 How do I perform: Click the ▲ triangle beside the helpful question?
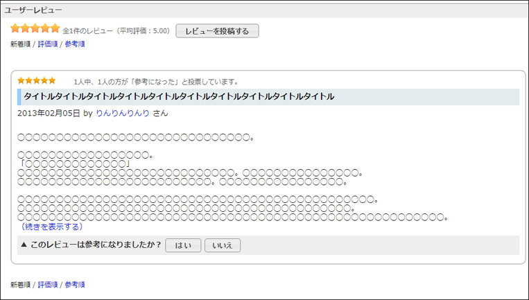coord(24,245)
